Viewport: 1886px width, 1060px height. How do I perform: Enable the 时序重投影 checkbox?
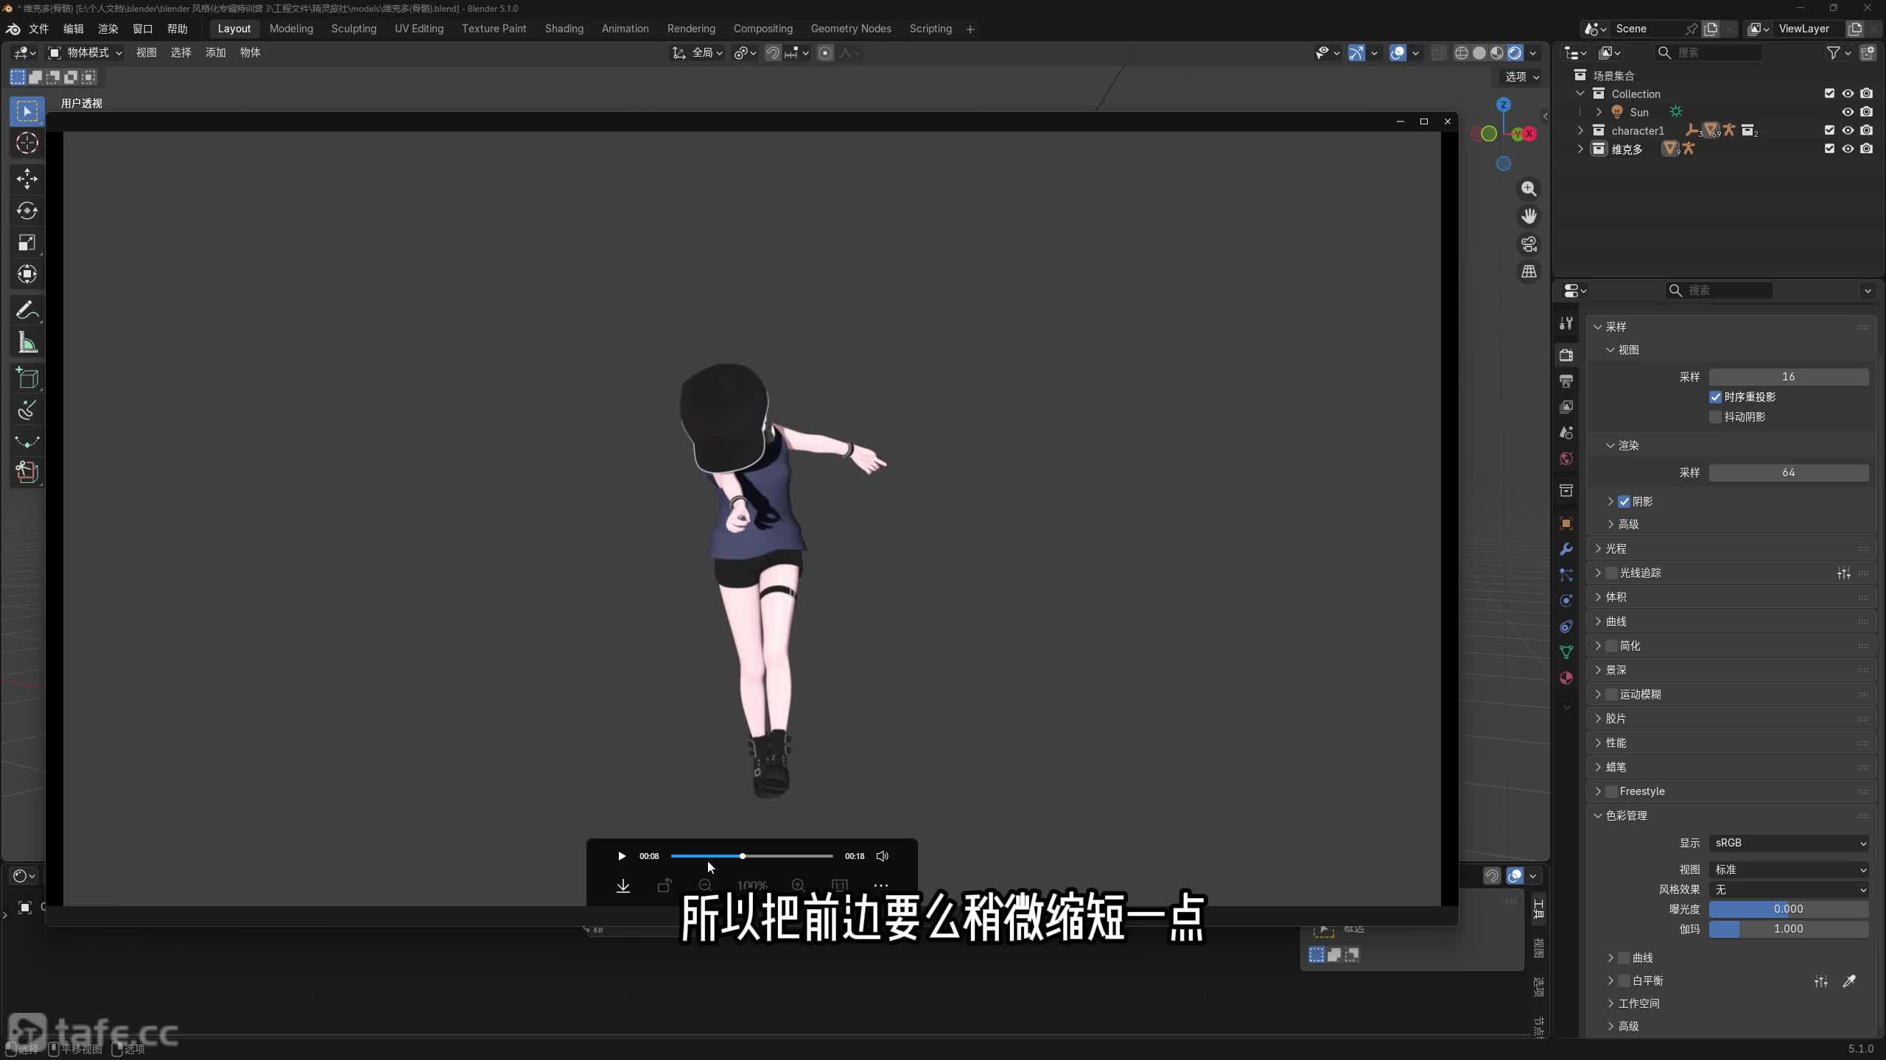click(x=1715, y=397)
